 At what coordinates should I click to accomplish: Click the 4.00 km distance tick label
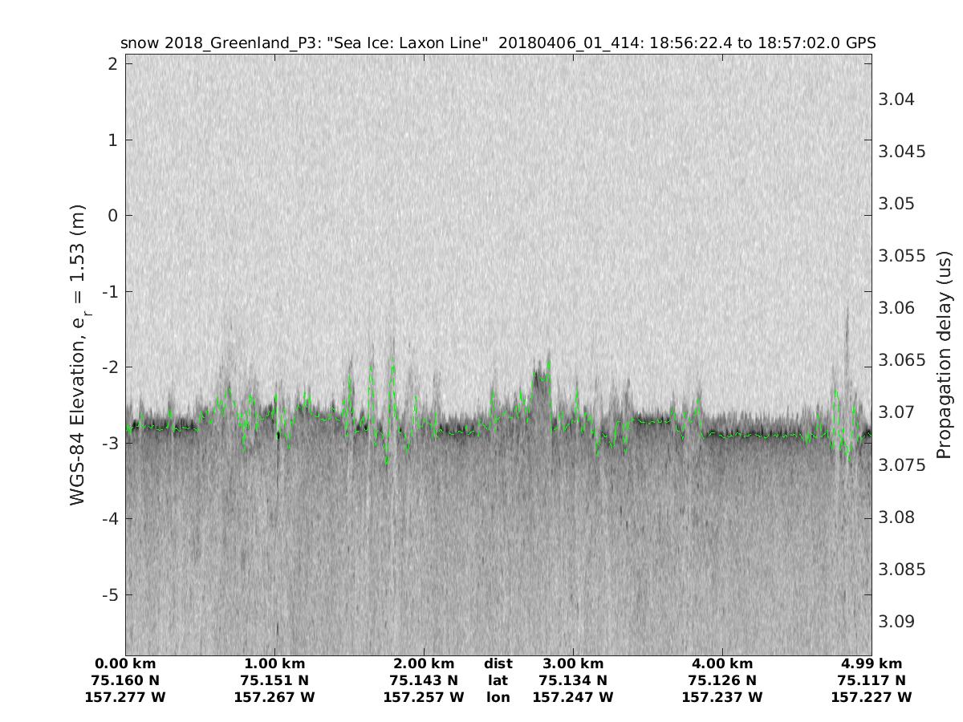click(722, 663)
